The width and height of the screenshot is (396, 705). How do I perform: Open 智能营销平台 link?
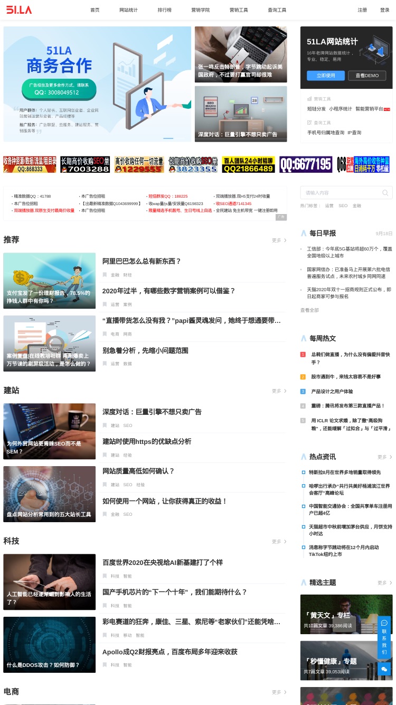pyautogui.click(x=370, y=109)
